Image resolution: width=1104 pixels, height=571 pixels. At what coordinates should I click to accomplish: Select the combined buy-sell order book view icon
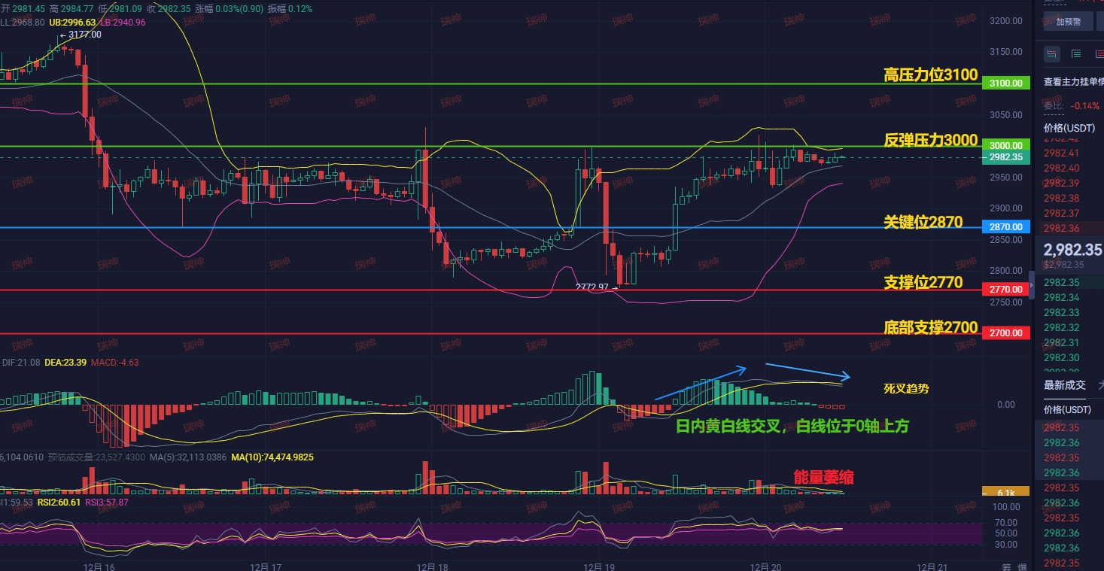(1051, 53)
